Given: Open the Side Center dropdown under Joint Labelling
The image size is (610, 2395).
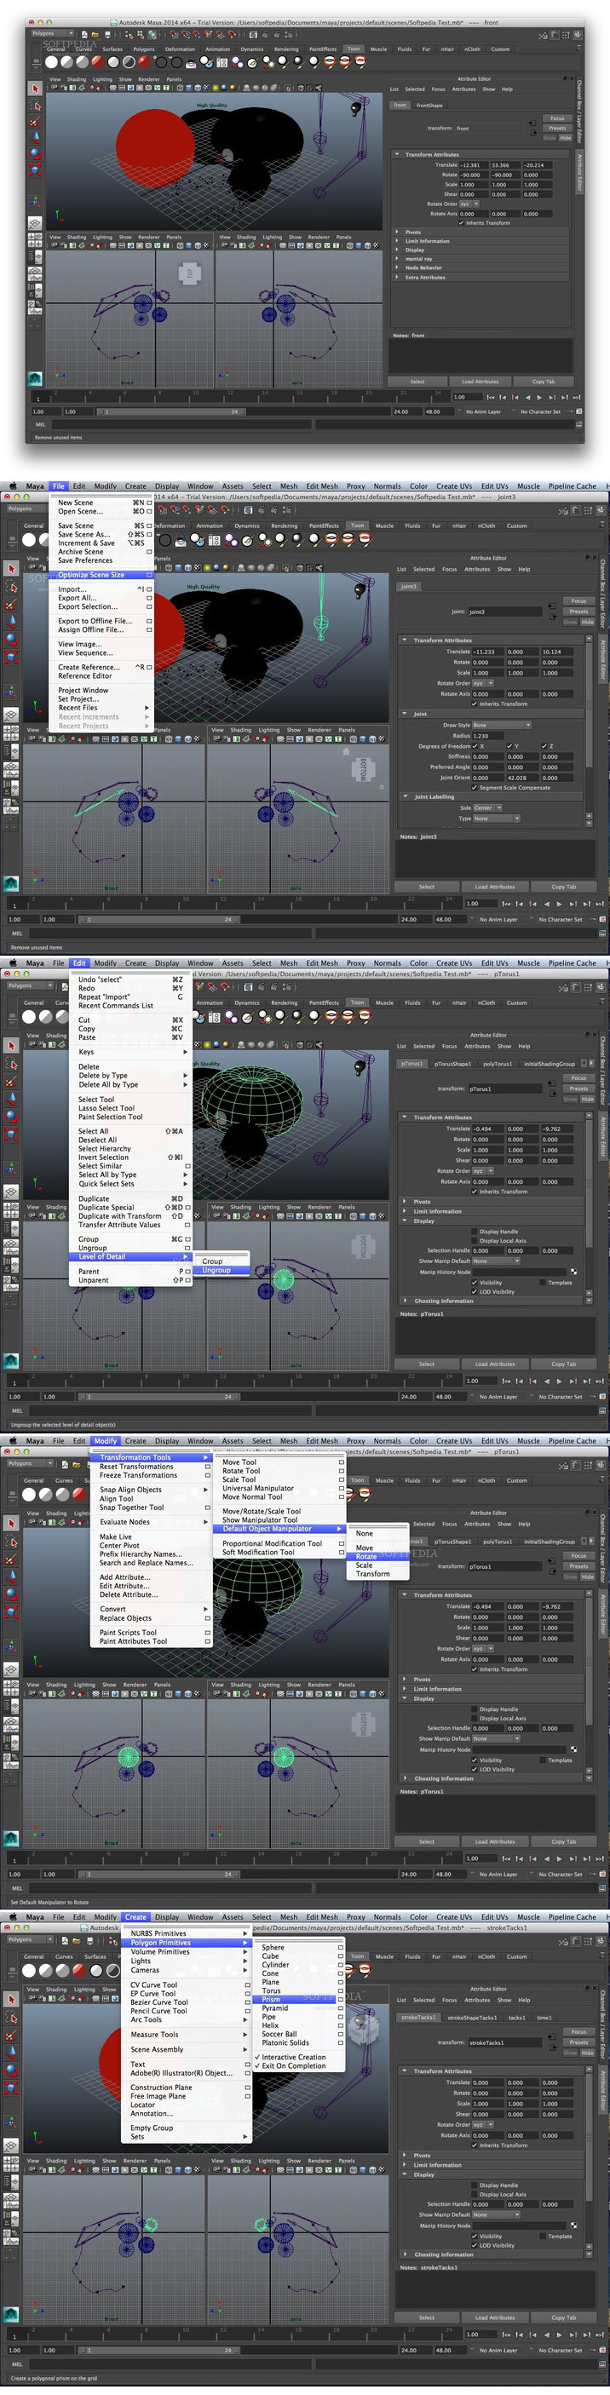Looking at the screenshot, I should click(487, 807).
